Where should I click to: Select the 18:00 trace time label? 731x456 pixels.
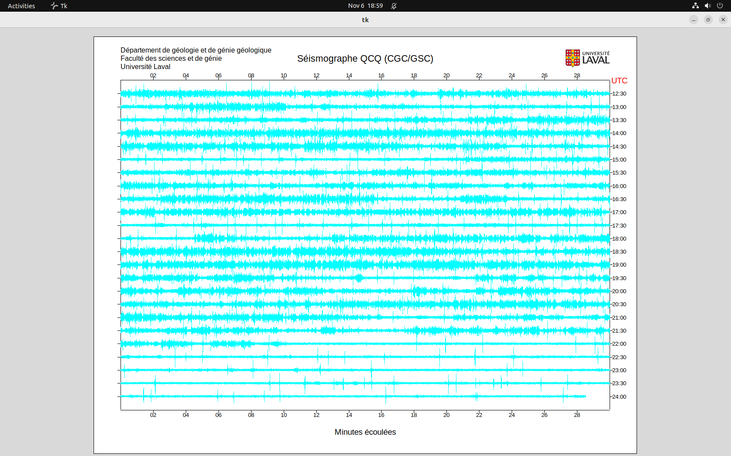[x=619, y=239]
